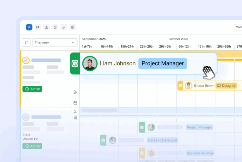Activate the scissors cut tool
The width and height of the screenshot is (242, 162).
tap(38, 27)
